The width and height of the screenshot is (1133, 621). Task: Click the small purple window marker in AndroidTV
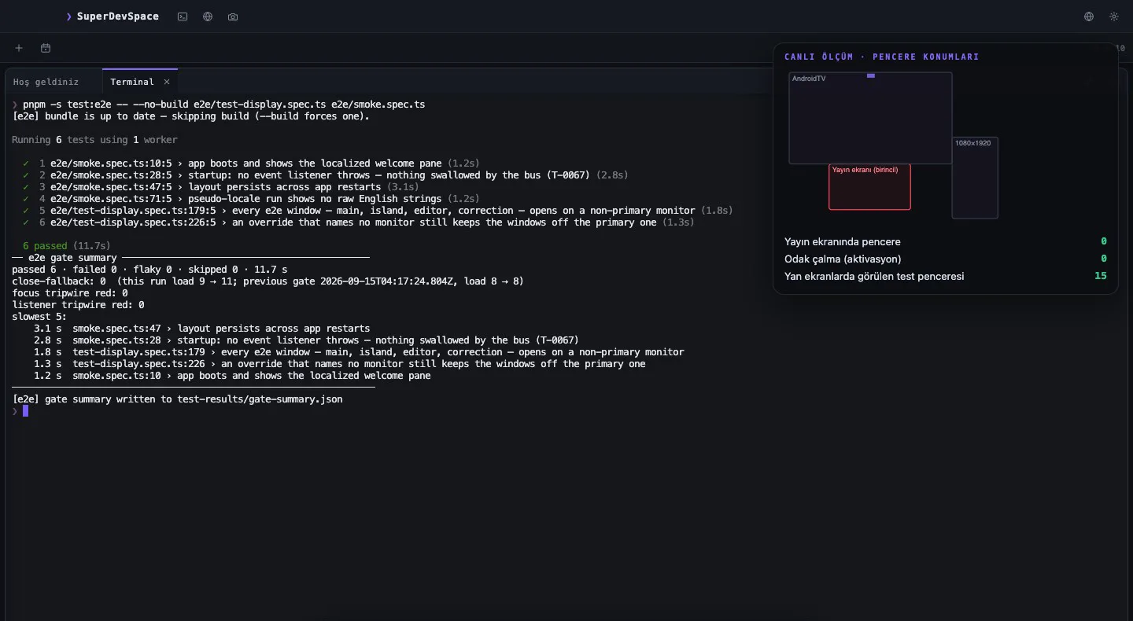click(871, 75)
